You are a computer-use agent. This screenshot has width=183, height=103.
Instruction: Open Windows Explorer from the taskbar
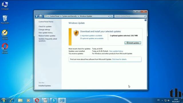tap(20, 100)
